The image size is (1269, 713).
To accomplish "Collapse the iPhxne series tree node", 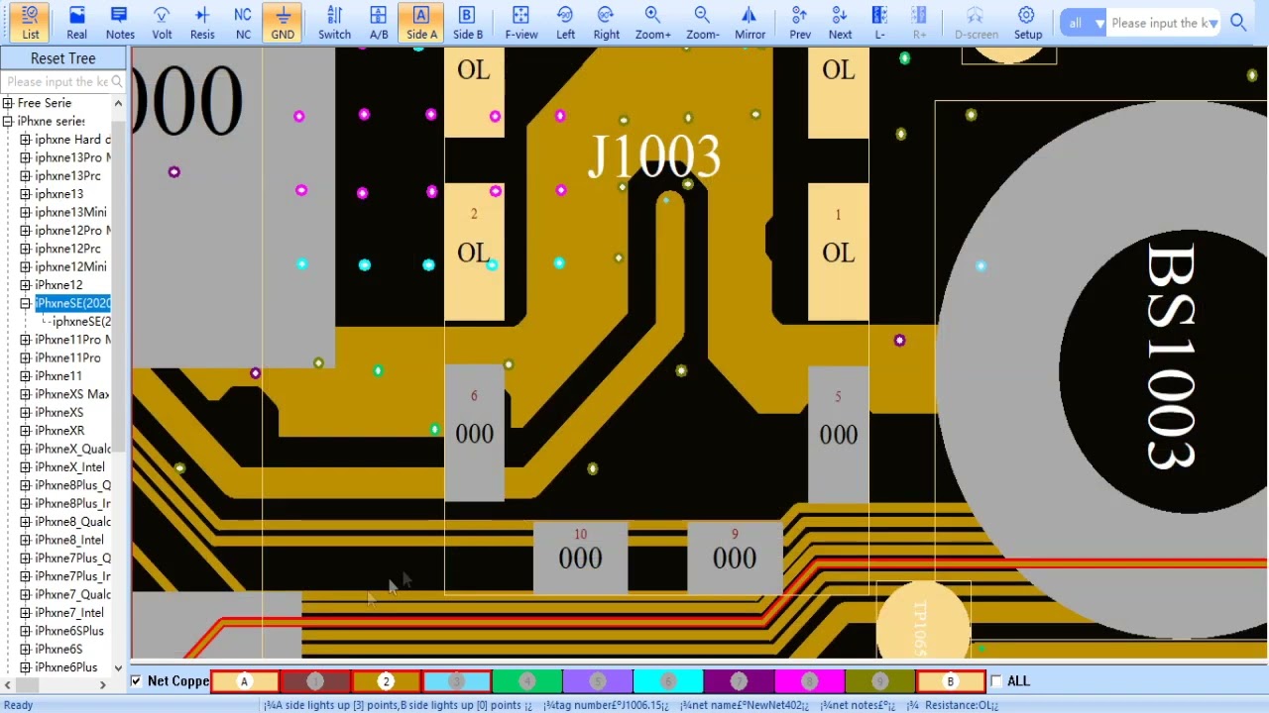I will click(8, 121).
